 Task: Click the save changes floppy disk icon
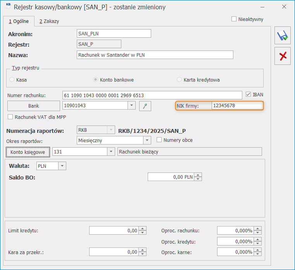pos(283,37)
